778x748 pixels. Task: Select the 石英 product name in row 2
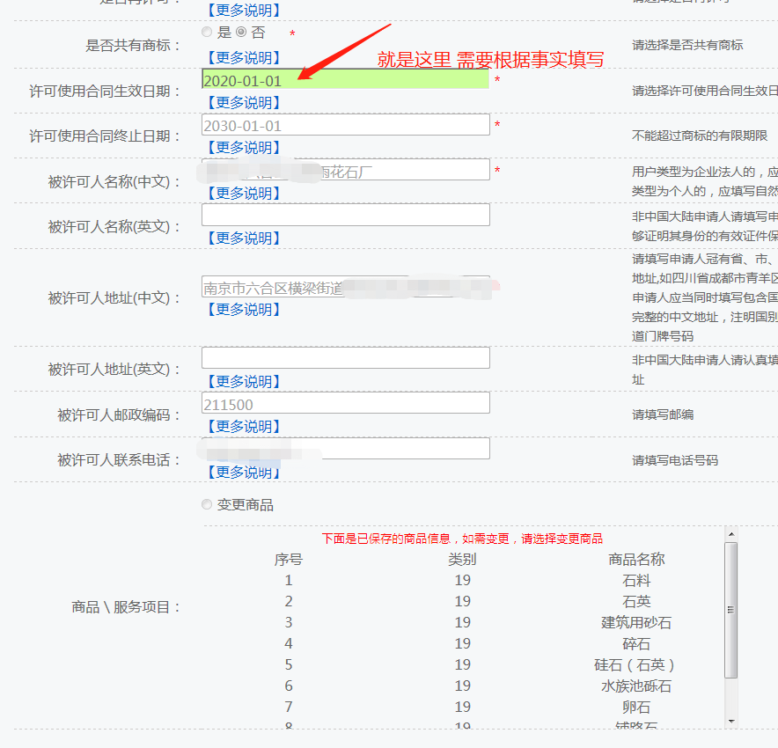[636, 602]
